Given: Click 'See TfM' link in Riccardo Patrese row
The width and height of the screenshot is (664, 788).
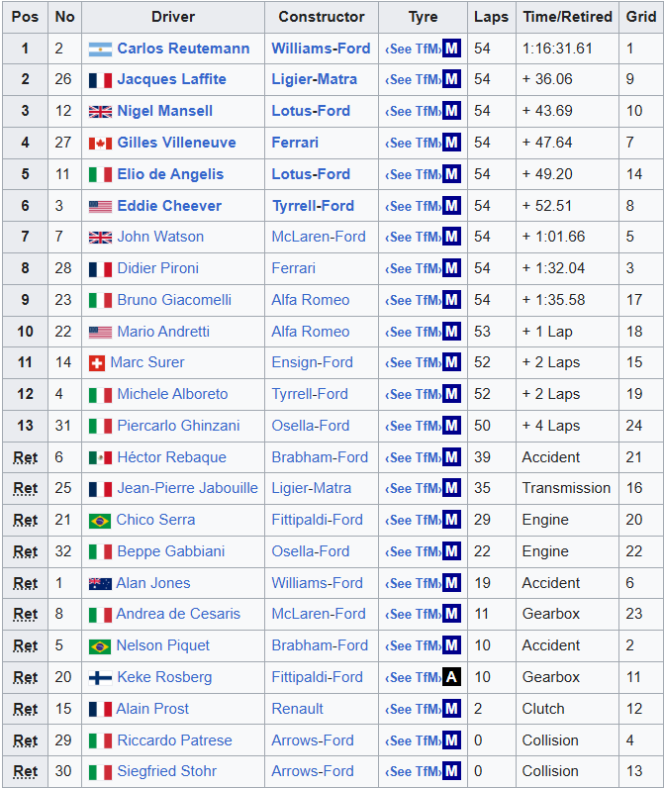Looking at the screenshot, I should [x=414, y=741].
